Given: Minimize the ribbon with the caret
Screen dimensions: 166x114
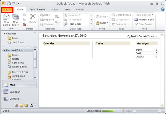Looking at the screenshot, I should point(158,9).
